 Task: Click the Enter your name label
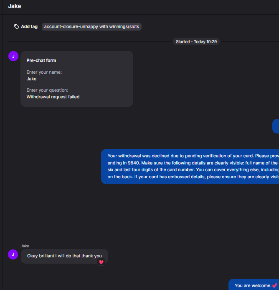pos(44,72)
